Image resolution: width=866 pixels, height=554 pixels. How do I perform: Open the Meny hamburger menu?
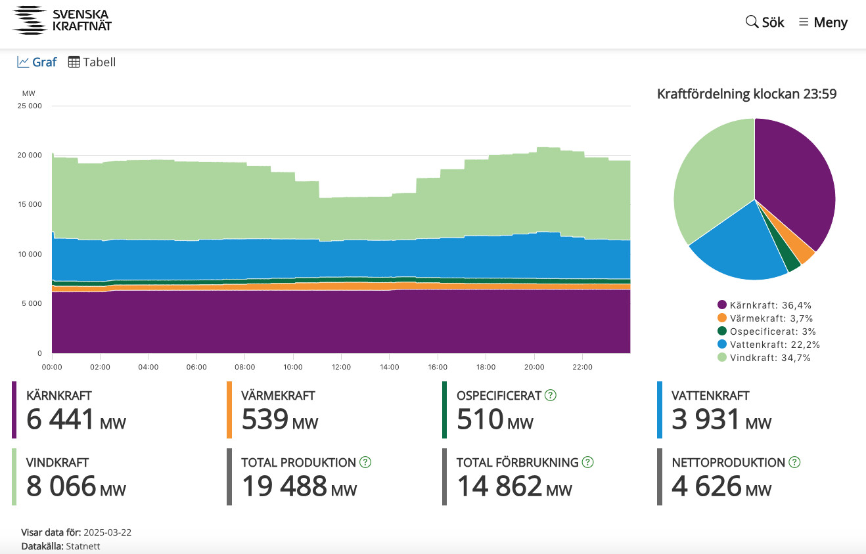[823, 22]
